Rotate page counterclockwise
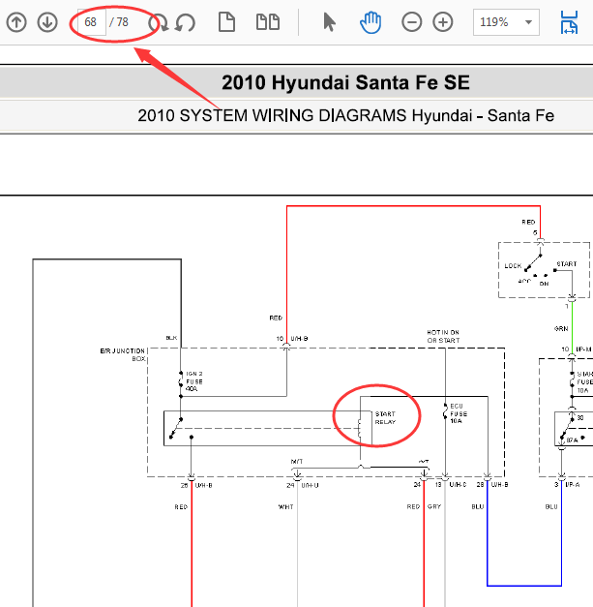Viewport: 593px width, 607px height. point(186,22)
